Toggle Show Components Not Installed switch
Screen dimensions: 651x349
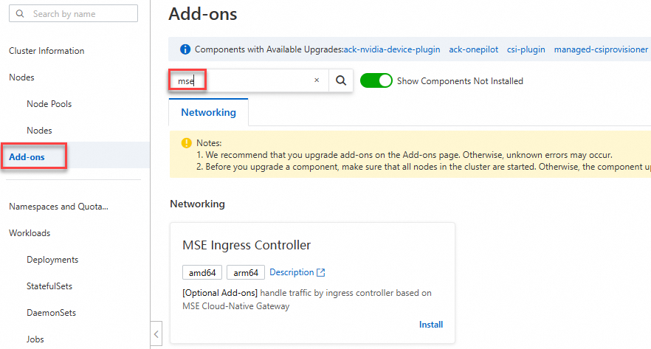(376, 81)
